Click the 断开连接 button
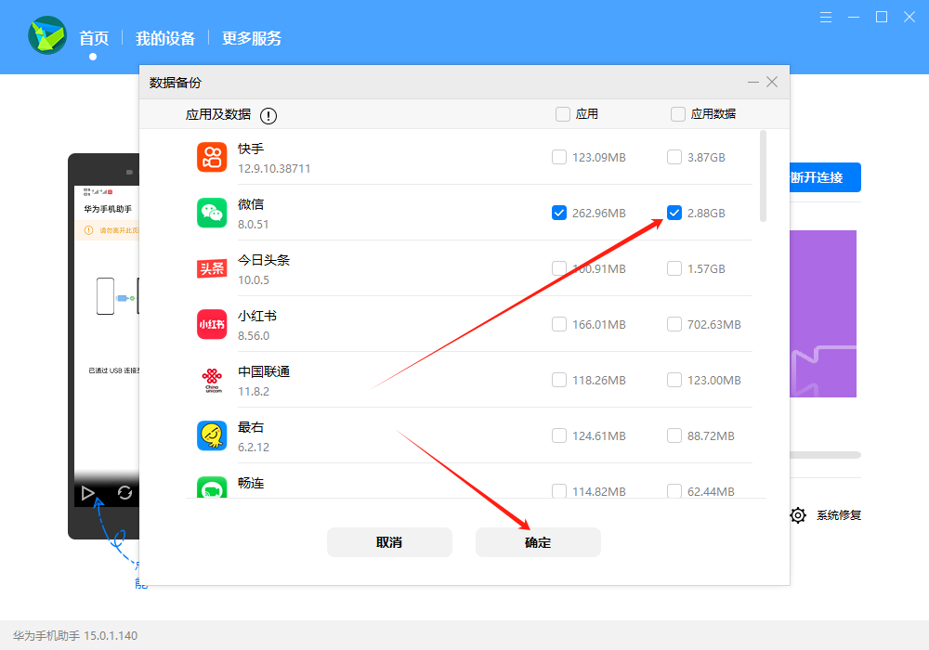 (x=825, y=177)
